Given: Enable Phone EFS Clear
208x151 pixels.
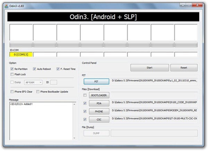Looking at the screenshot, I should click(x=12, y=92).
